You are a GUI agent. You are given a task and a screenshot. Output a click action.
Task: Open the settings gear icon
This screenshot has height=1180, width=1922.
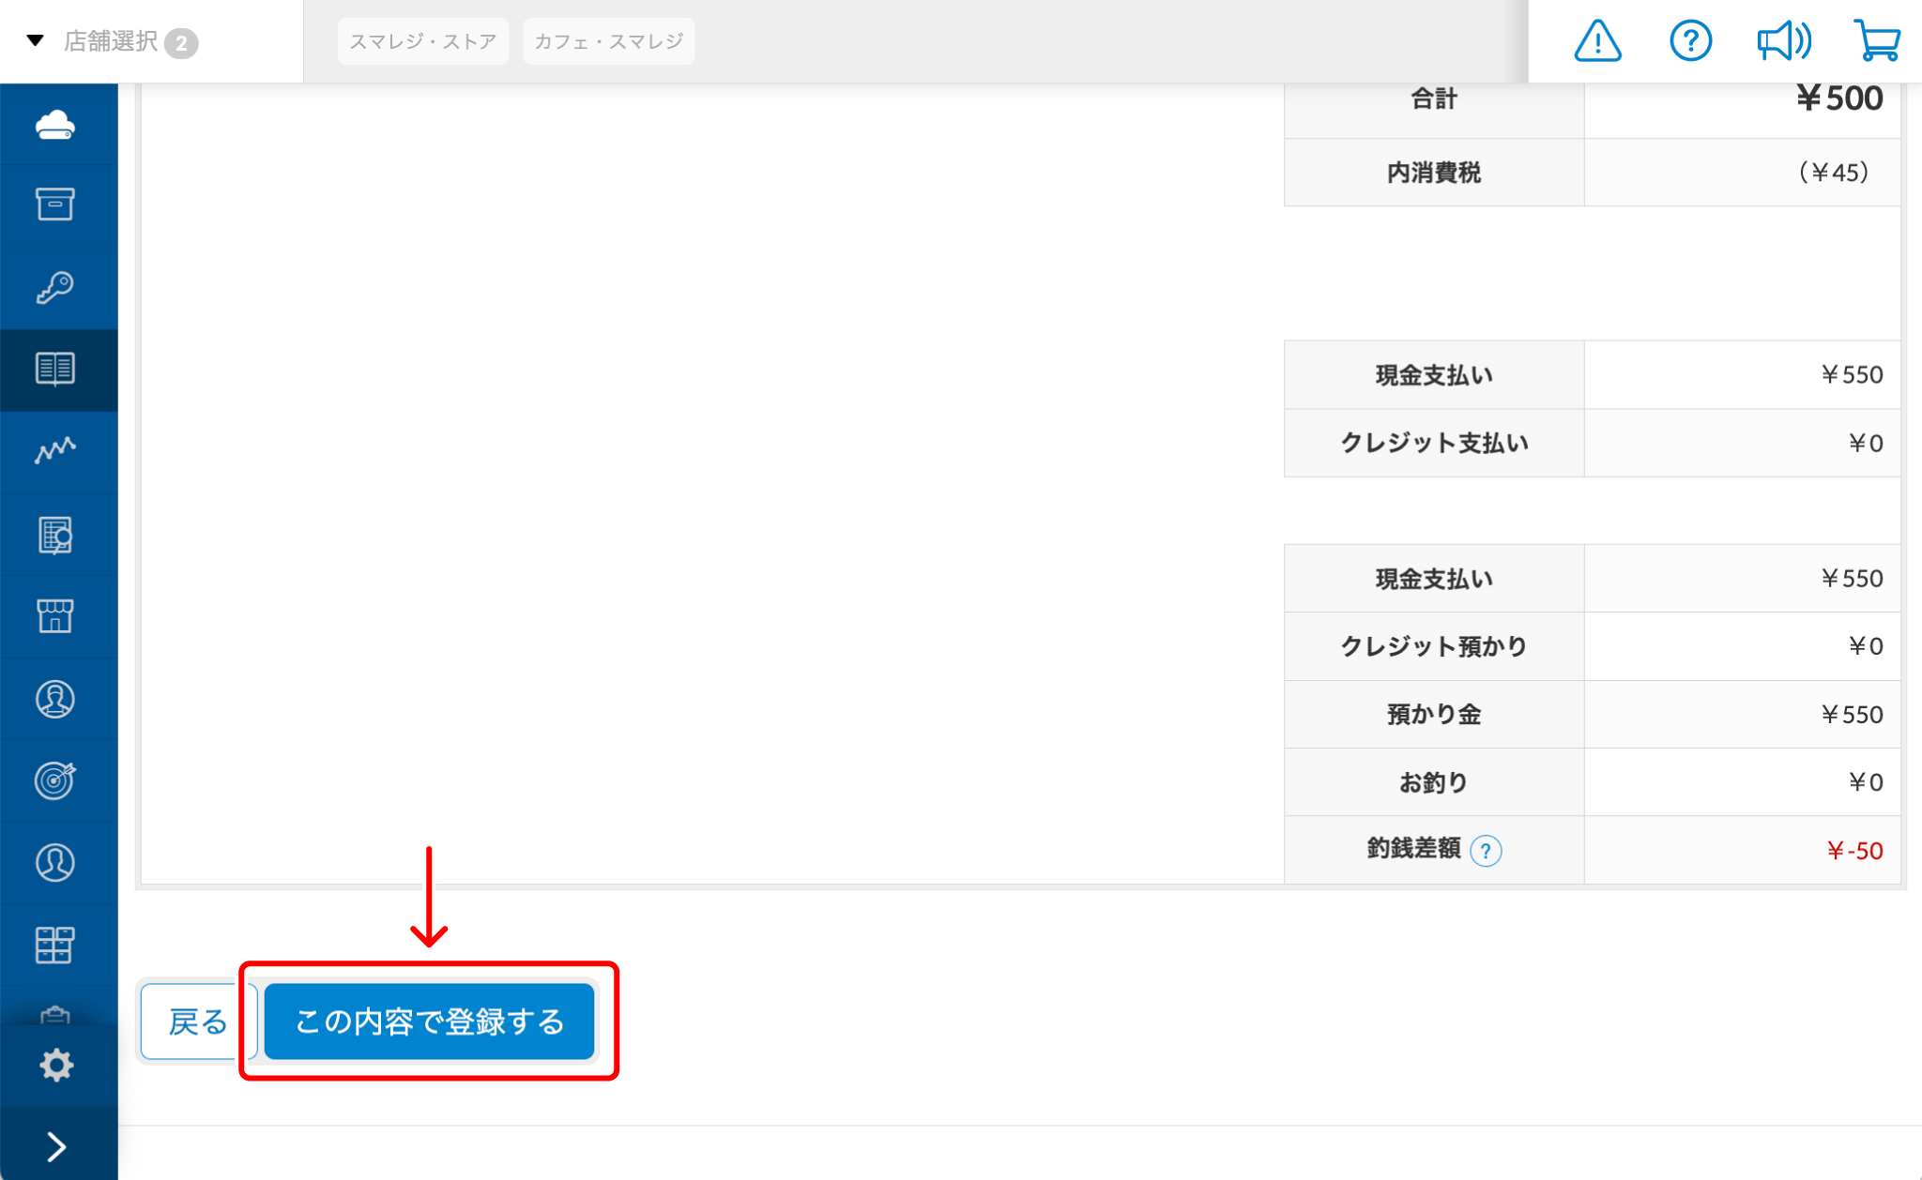[56, 1065]
